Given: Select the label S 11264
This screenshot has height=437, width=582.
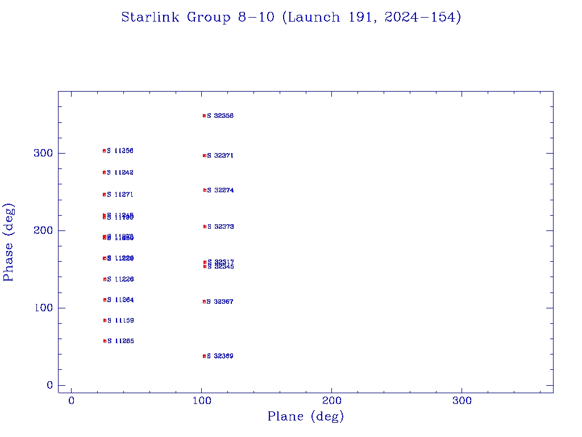Looking at the screenshot, I should tap(120, 299).
